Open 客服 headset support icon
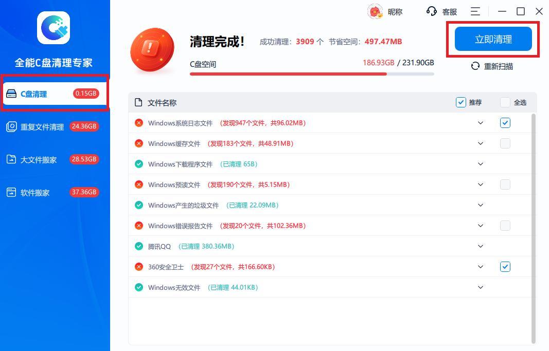 432,11
